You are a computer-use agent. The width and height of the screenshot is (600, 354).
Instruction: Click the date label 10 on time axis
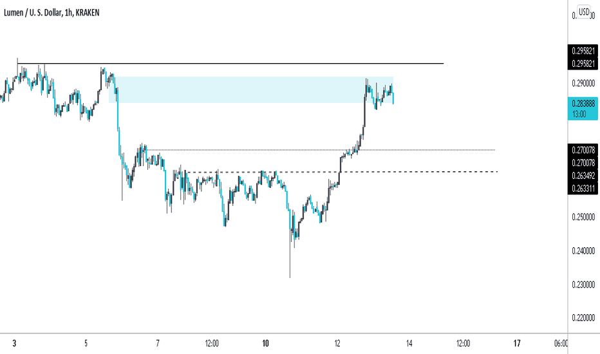click(265, 343)
